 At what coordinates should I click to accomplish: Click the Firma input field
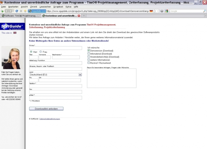click(56, 48)
